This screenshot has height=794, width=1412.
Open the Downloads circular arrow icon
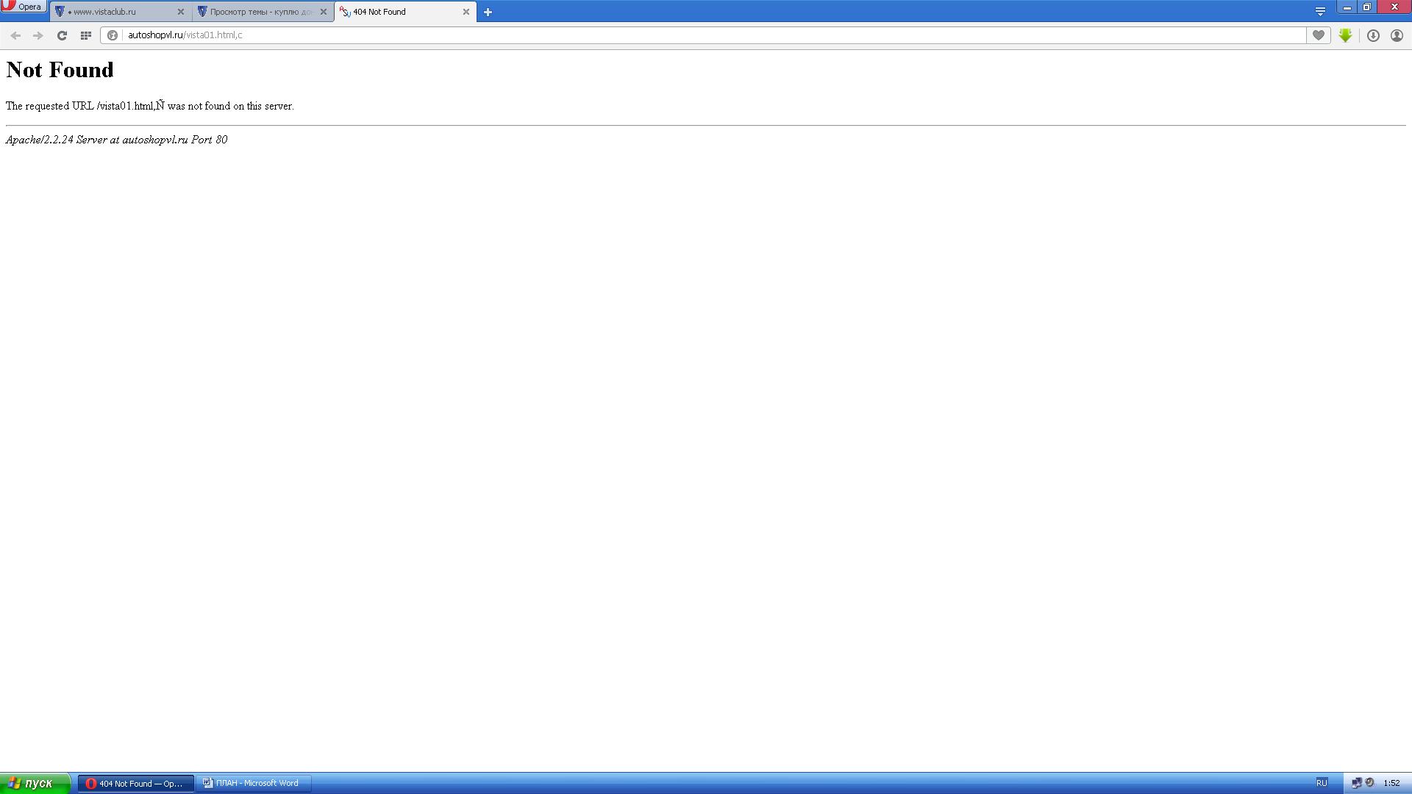(1373, 35)
